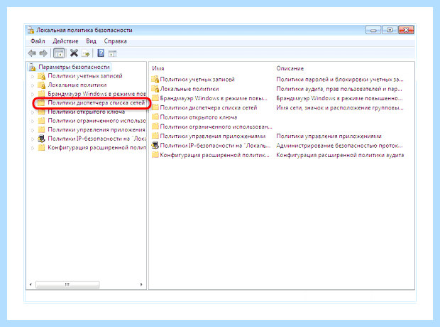Click the tree pane's right scroll arrow
This screenshot has width=440, height=327.
(141, 284)
